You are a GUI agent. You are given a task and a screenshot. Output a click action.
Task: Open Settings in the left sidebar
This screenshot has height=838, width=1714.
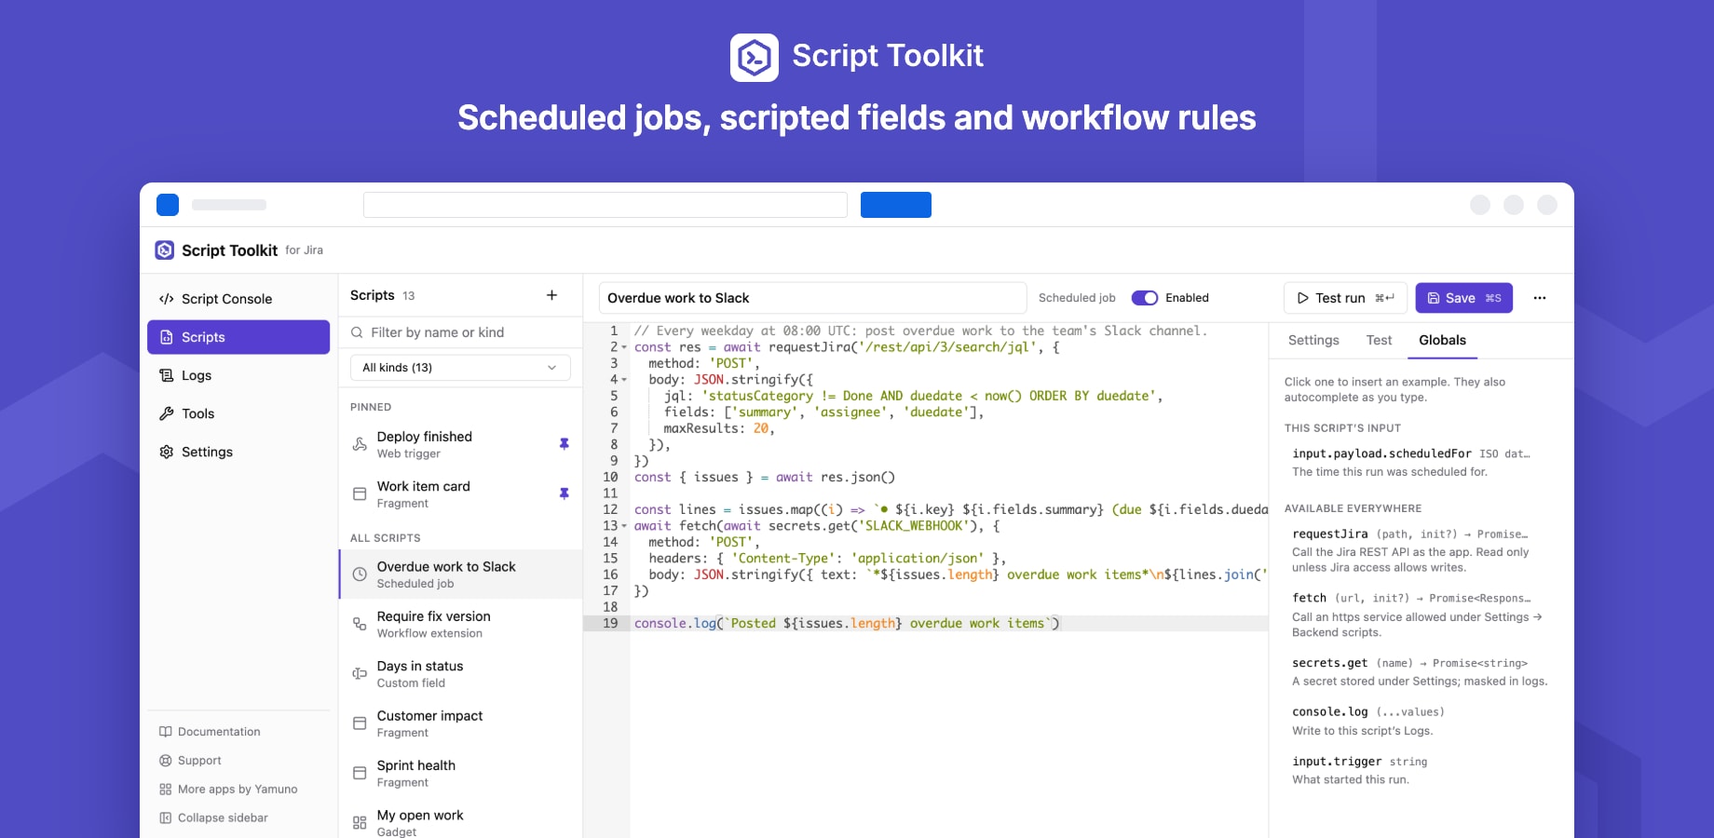click(x=238, y=452)
